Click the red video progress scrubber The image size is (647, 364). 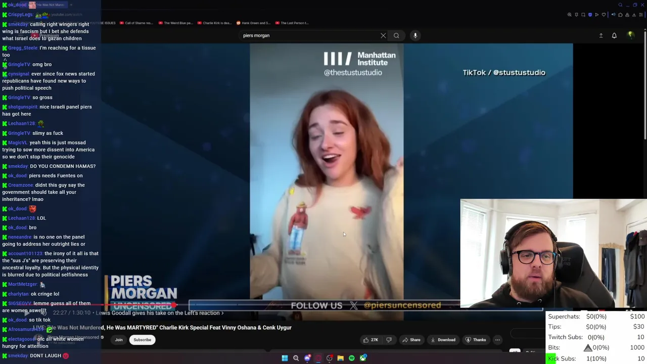point(174,305)
